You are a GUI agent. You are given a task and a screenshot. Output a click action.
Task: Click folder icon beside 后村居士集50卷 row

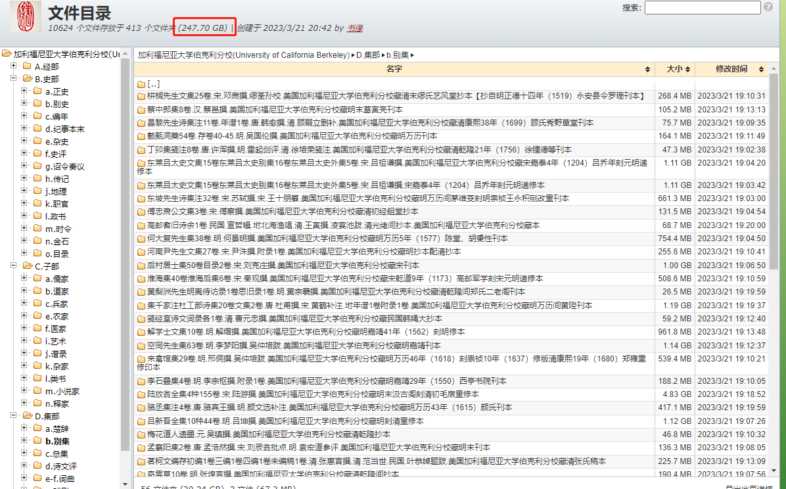point(141,266)
